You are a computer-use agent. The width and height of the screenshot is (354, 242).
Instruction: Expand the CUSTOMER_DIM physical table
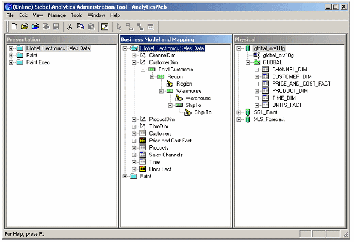pyautogui.click(x=257, y=77)
